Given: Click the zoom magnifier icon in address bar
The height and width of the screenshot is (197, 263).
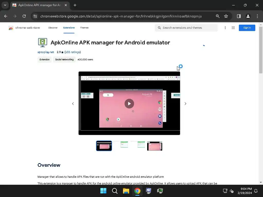Looking at the screenshot, I should (x=218, y=16).
